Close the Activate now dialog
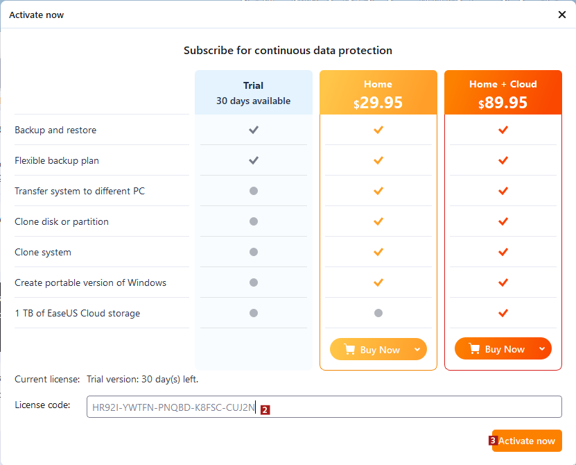 561,15
